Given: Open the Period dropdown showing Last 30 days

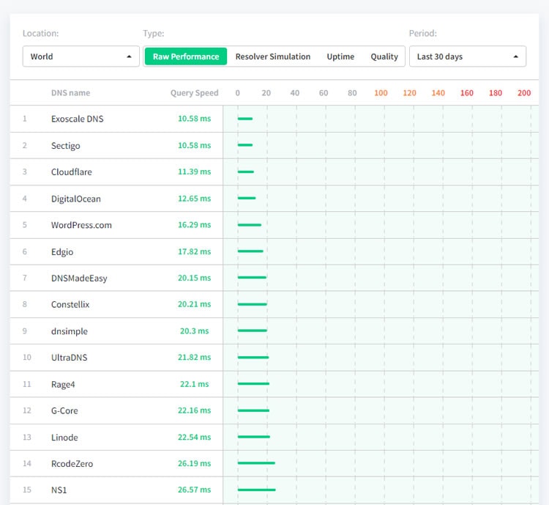Looking at the screenshot, I should [468, 56].
